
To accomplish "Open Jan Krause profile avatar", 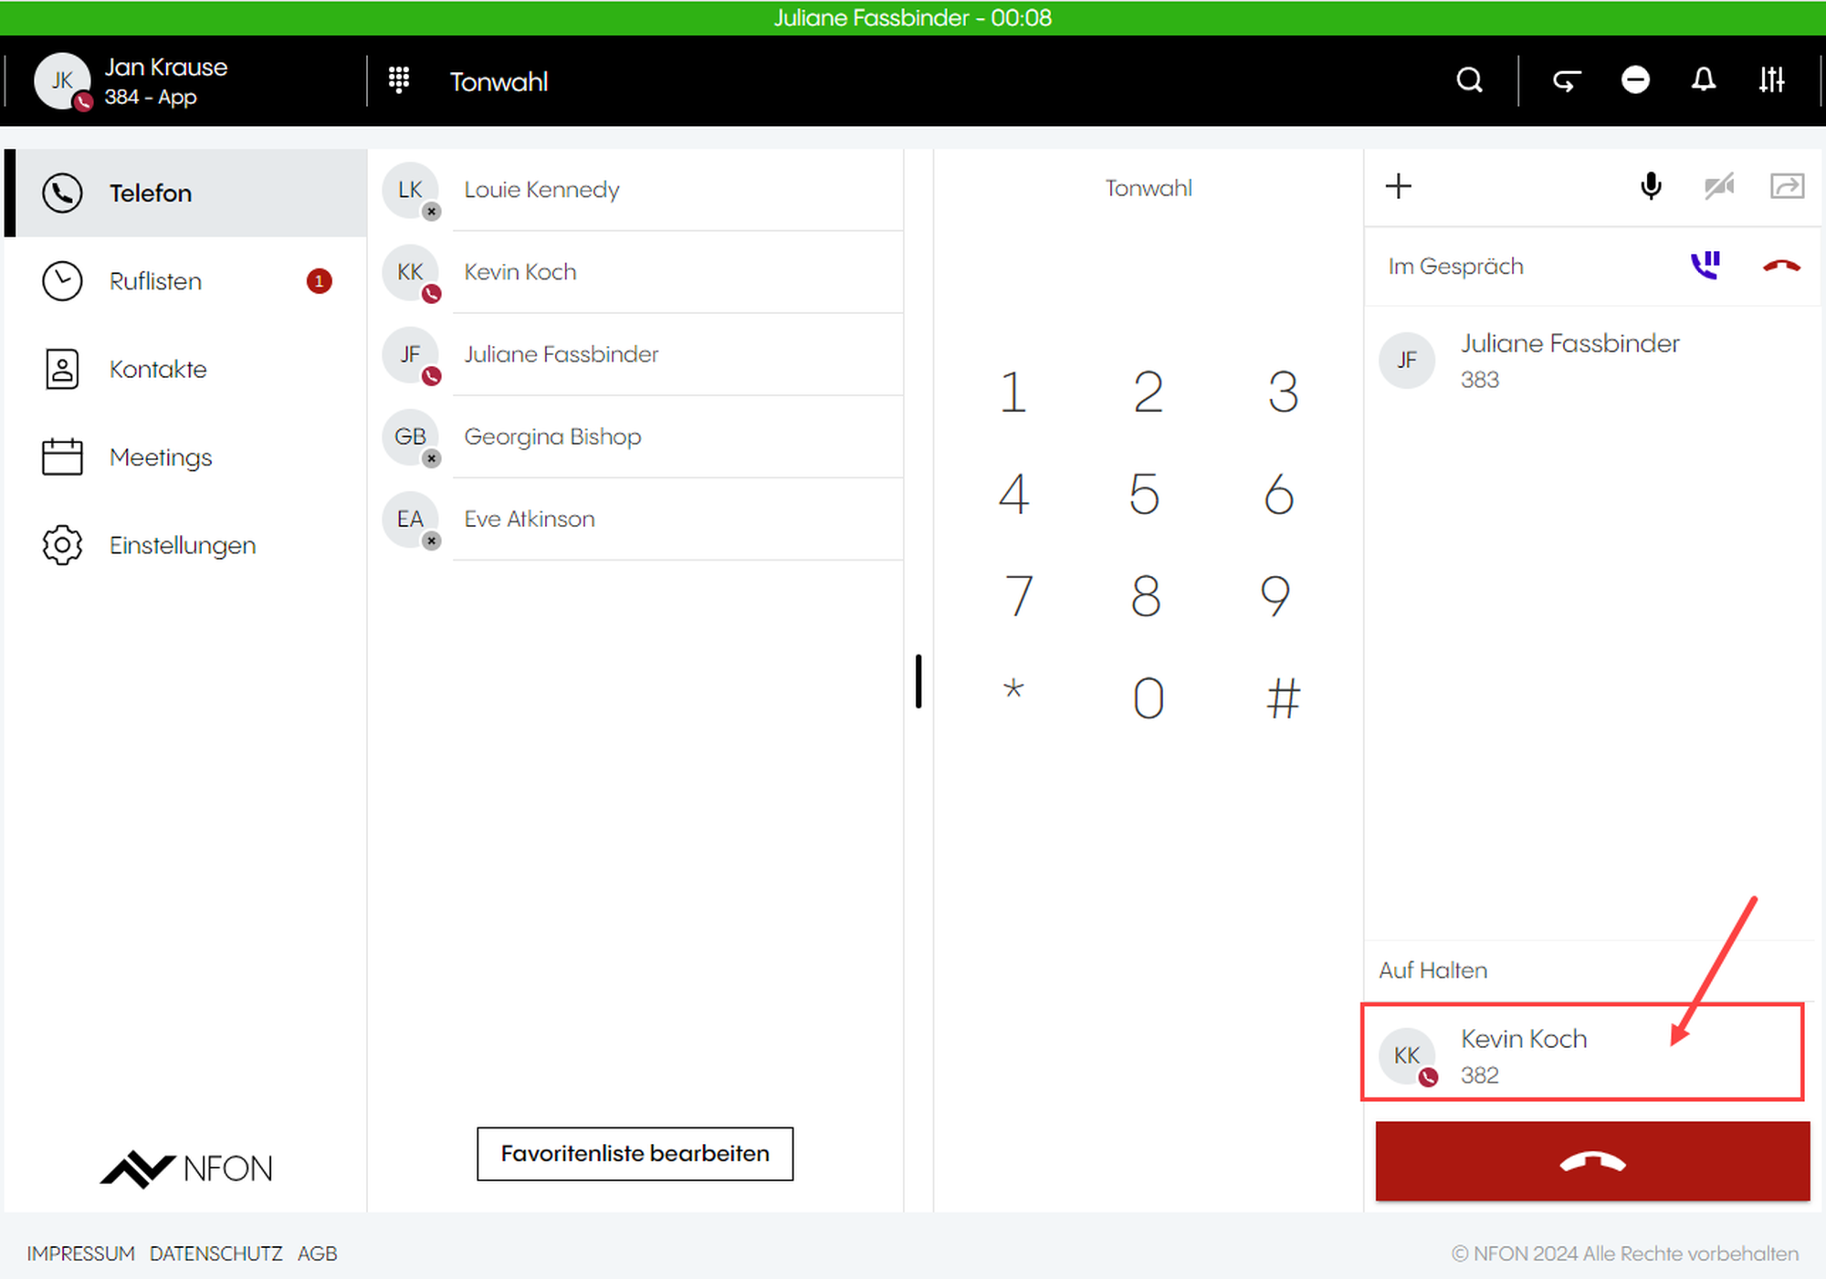I will (61, 80).
